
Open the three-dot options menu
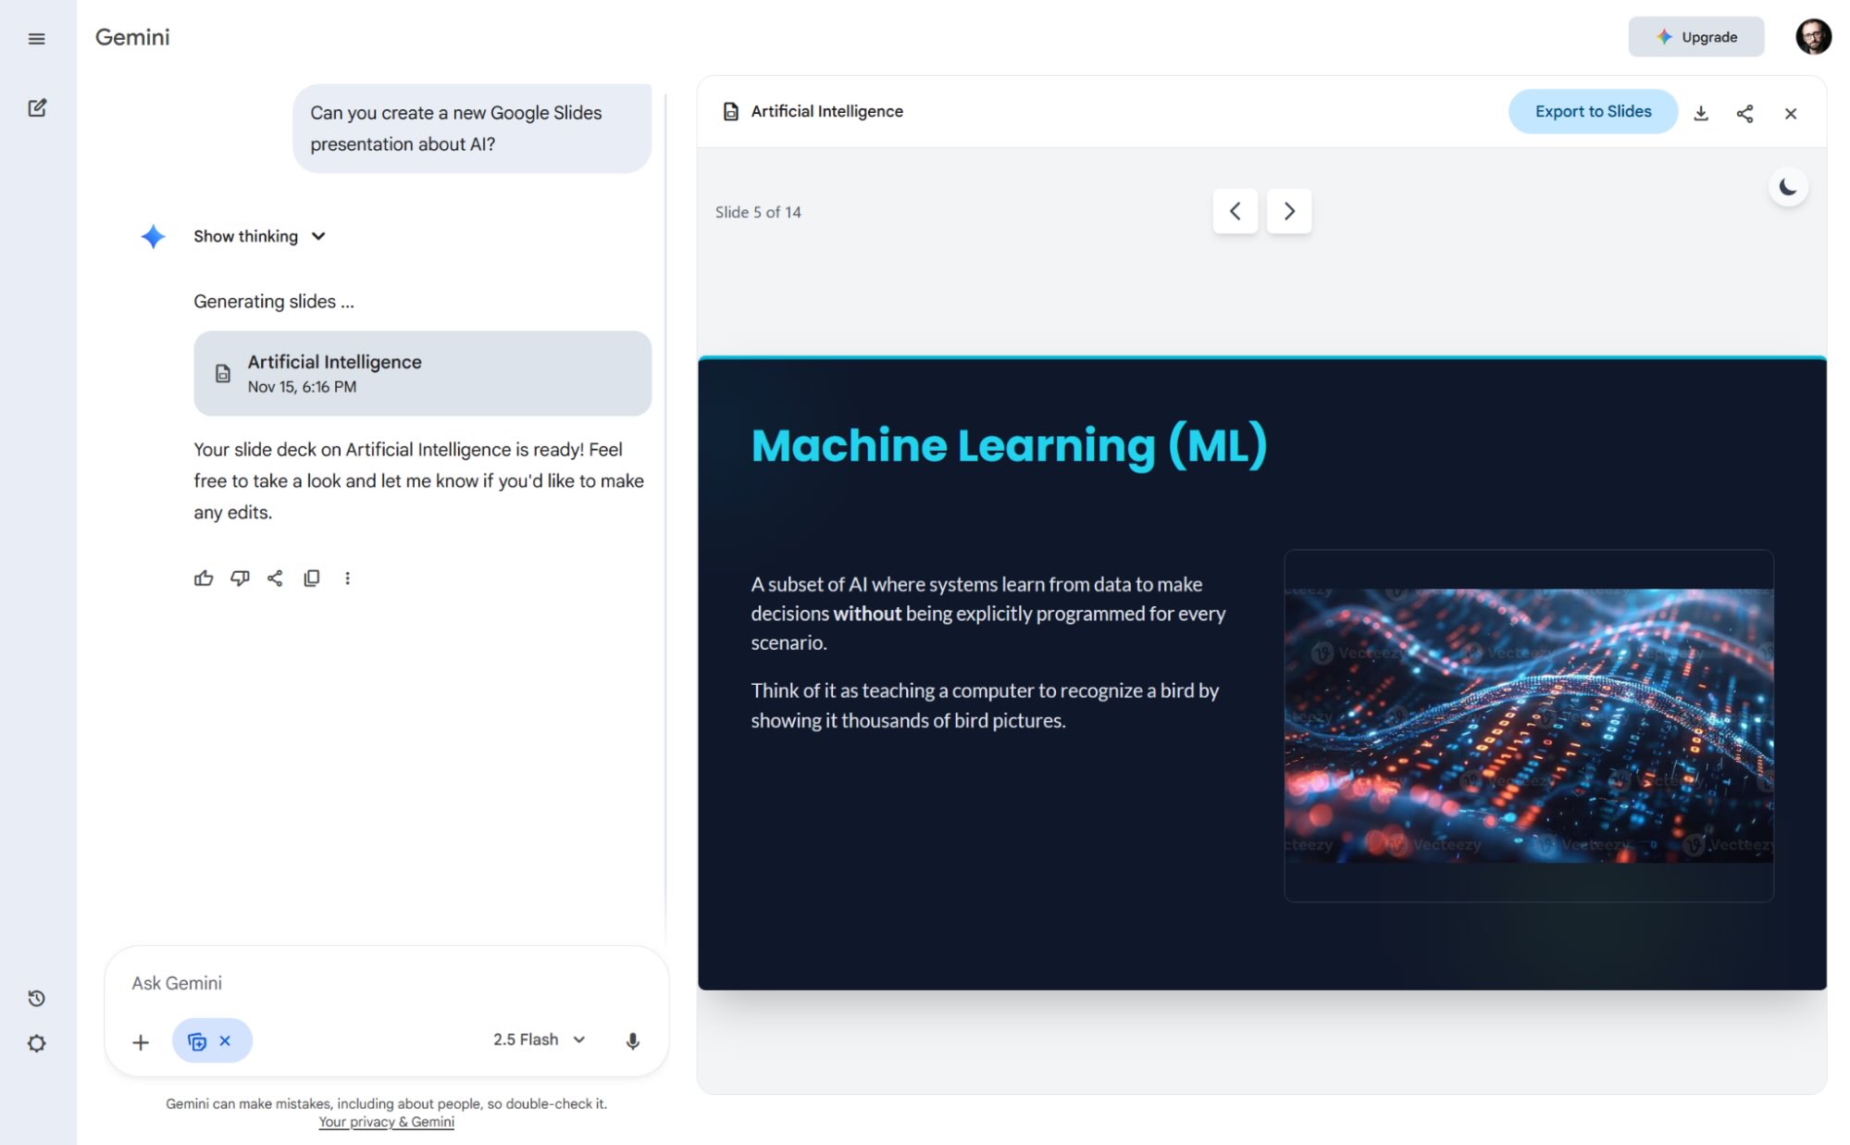click(x=348, y=578)
